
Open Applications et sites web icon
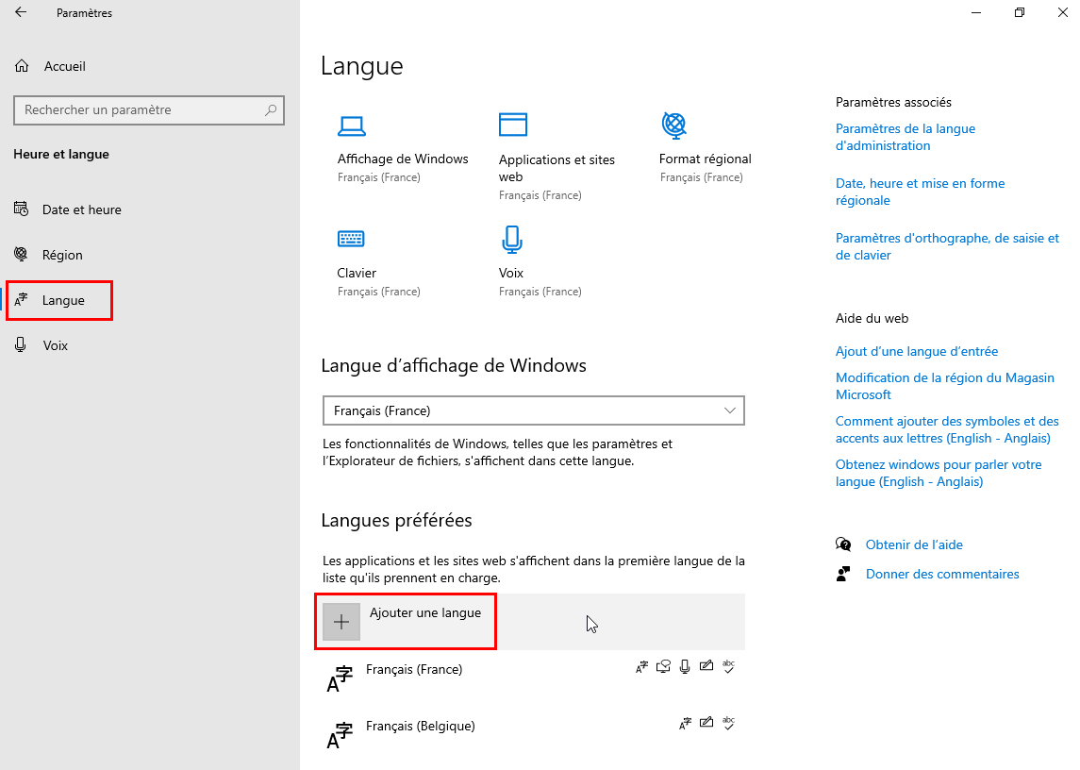tap(513, 125)
